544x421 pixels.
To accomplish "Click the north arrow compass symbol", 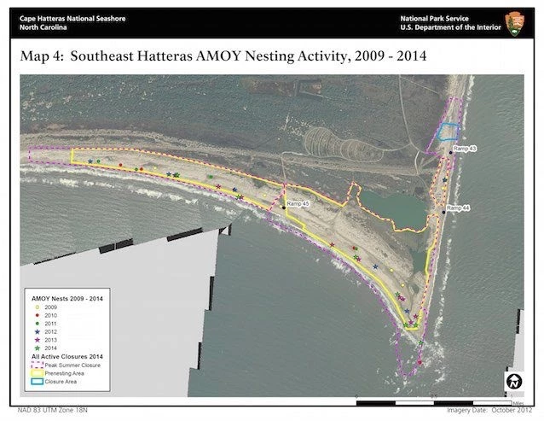I will coord(514,381).
